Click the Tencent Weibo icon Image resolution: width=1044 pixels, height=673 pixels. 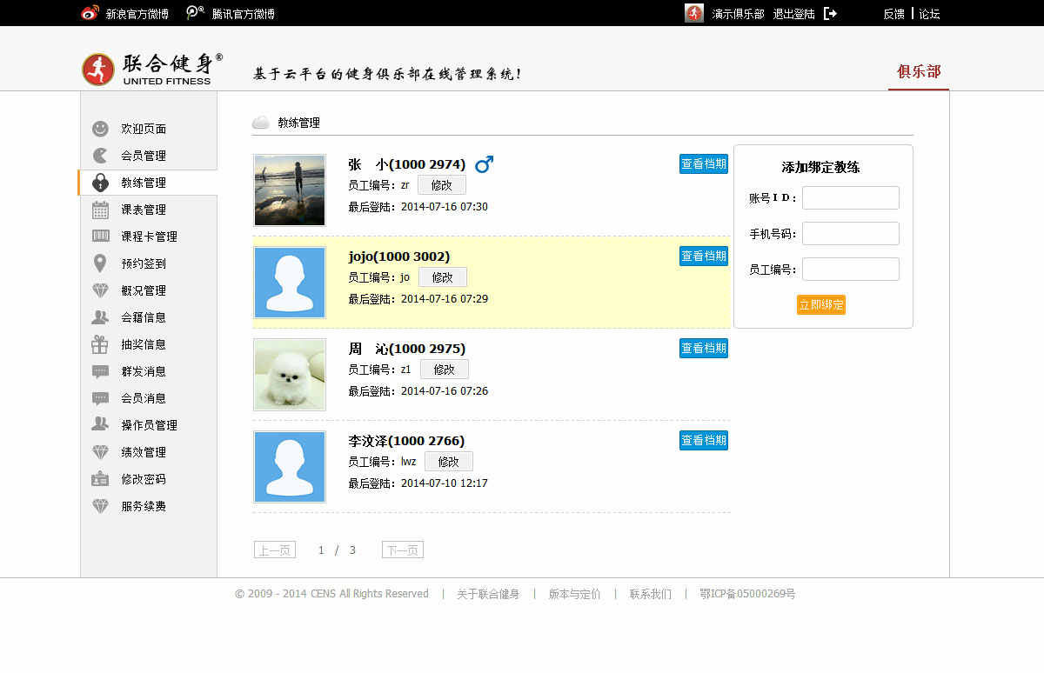[196, 13]
